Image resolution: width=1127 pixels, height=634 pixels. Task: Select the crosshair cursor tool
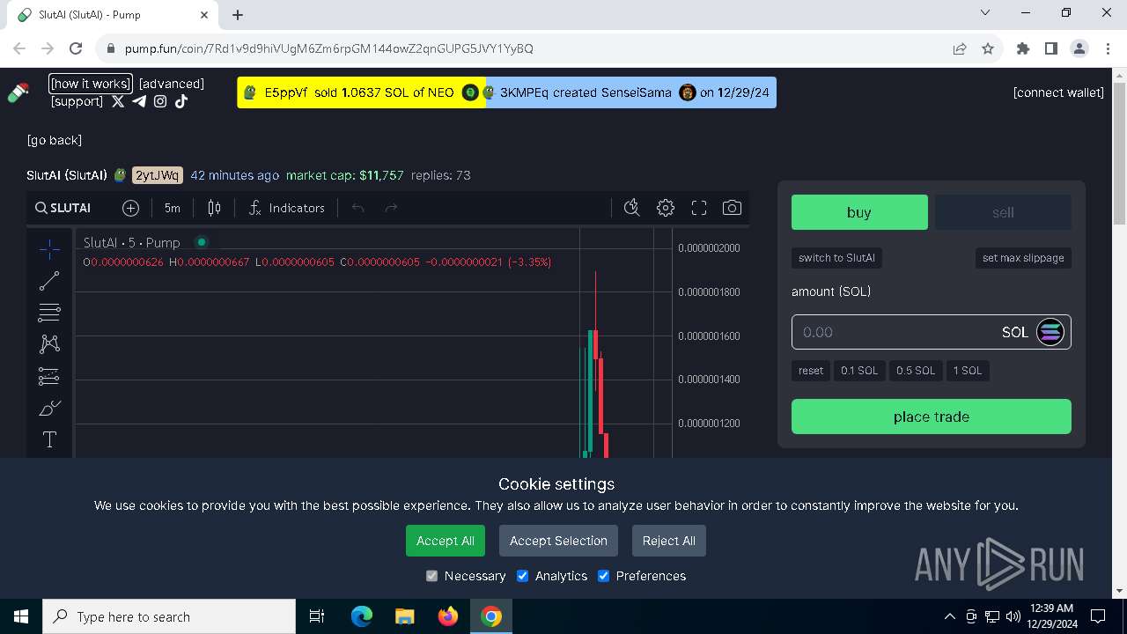(x=49, y=250)
